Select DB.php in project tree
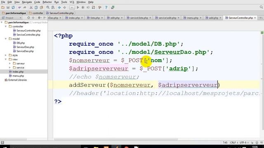The height and width of the screenshot is (148, 264). click(x=19, y=43)
